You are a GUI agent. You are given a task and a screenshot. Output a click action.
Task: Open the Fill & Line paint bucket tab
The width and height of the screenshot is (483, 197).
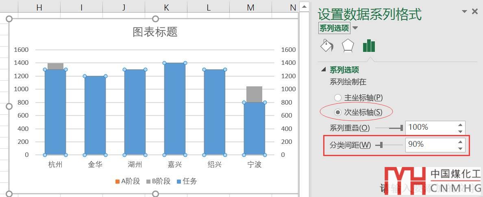click(327, 46)
